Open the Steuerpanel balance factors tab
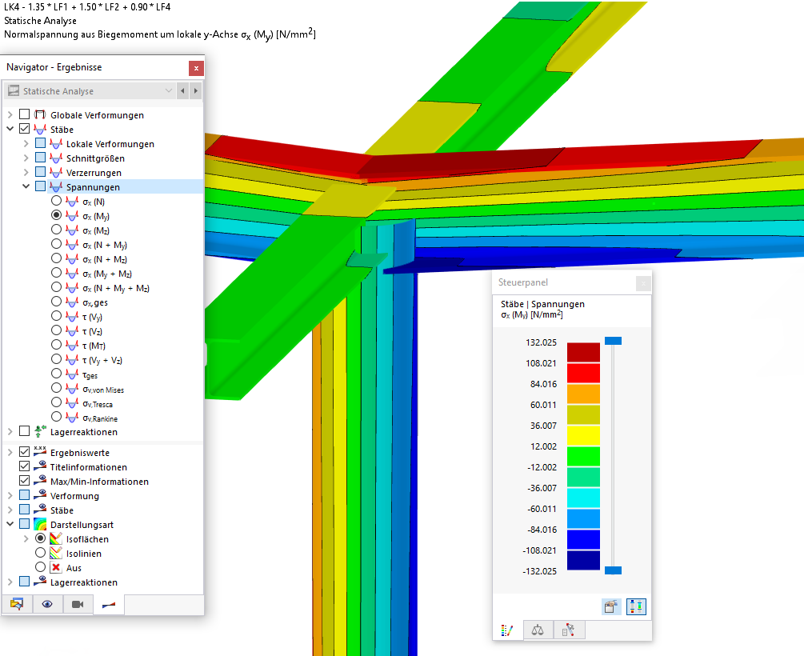This screenshot has height=656, width=804. (538, 630)
